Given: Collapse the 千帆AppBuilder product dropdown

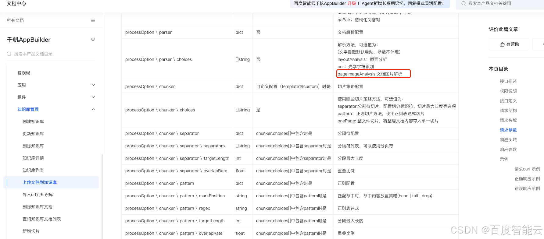Looking at the screenshot, I should tap(93, 40).
